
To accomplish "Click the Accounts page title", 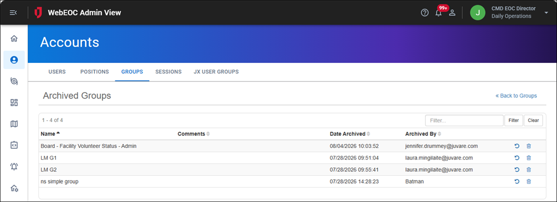I will click(70, 42).
